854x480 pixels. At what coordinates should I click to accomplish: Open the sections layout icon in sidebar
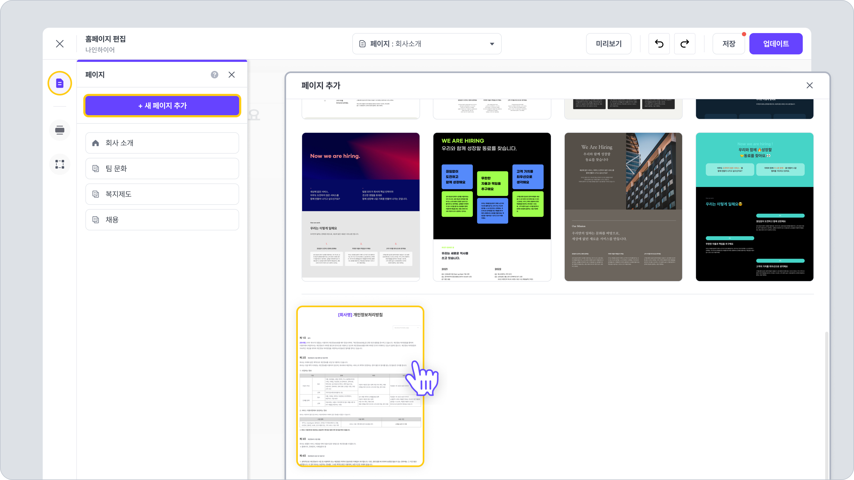60,130
